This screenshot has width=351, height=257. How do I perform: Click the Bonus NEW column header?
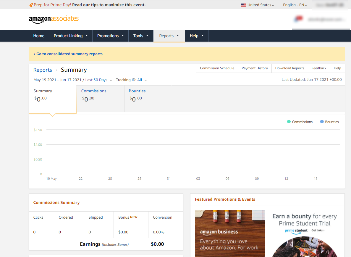[x=128, y=217]
